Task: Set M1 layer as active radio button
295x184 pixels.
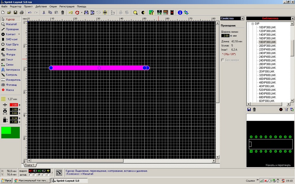Action: [x=31, y=175]
